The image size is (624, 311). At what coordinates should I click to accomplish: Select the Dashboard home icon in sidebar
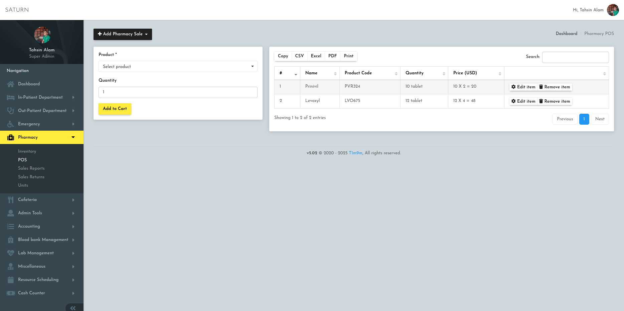(10, 84)
